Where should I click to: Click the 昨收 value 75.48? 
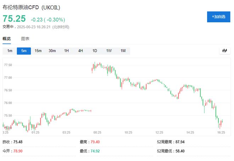tap(18, 142)
